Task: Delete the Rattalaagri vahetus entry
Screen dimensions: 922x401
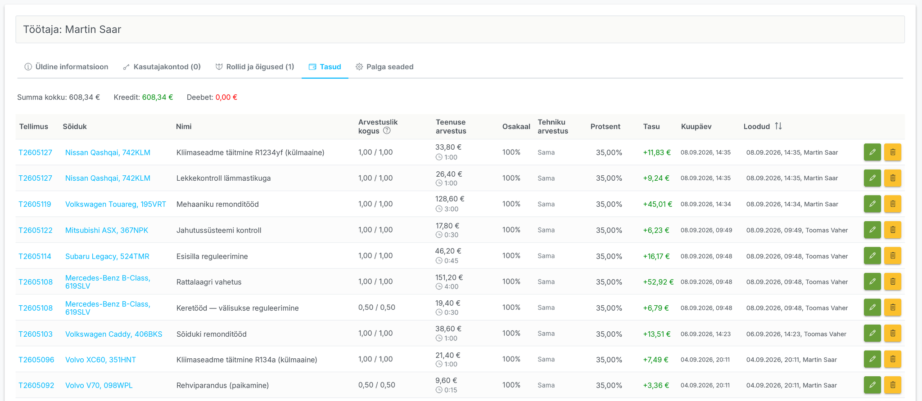Action: coord(892,281)
